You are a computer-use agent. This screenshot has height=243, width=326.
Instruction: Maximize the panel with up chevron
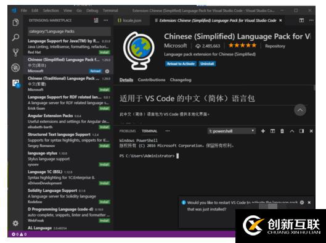[292, 131]
